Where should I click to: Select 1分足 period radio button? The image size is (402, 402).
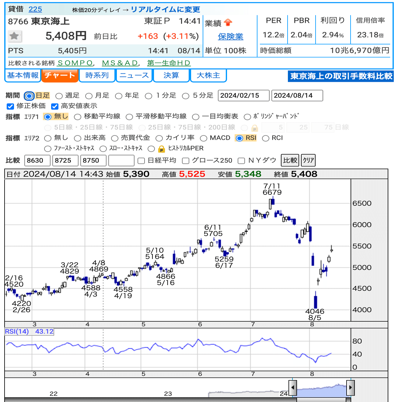point(149,96)
